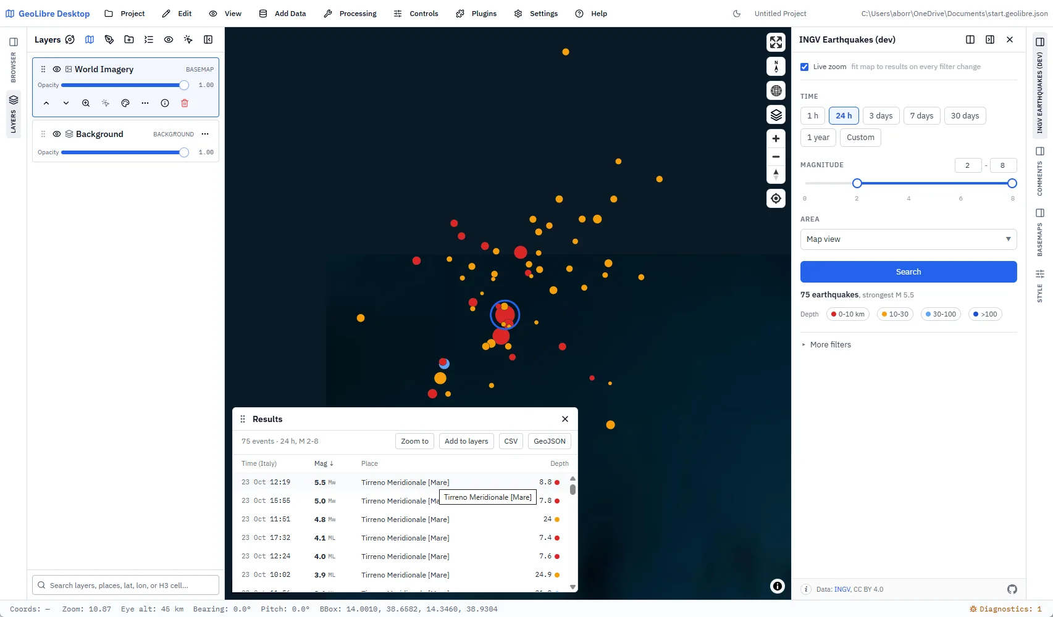The height and width of the screenshot is (617, 1053).
Task: Open the Plugins menu
Action: point(476,14)
